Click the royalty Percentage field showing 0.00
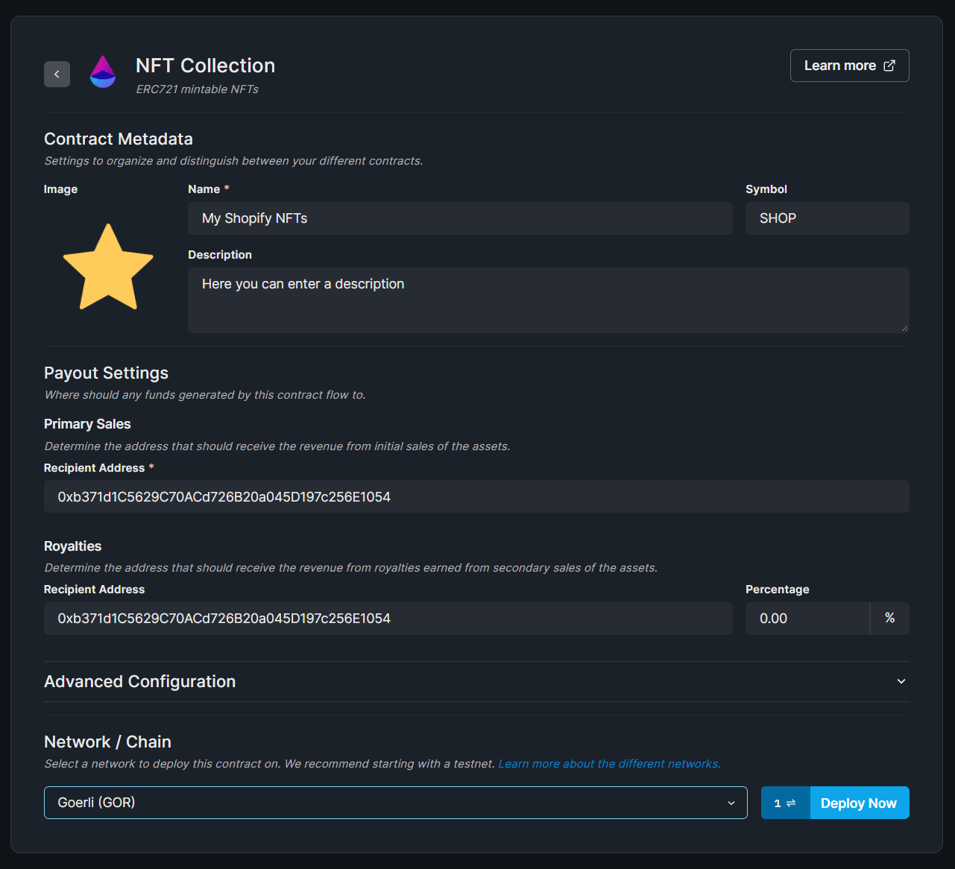The image size is (955, 869). [807, 619]
